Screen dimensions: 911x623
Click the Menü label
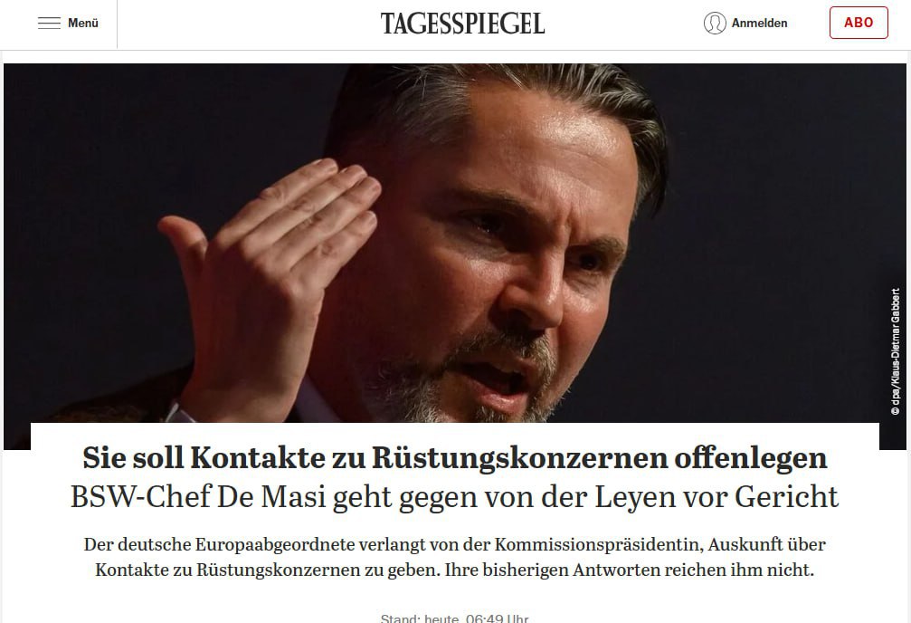click(x=83, y=24)
